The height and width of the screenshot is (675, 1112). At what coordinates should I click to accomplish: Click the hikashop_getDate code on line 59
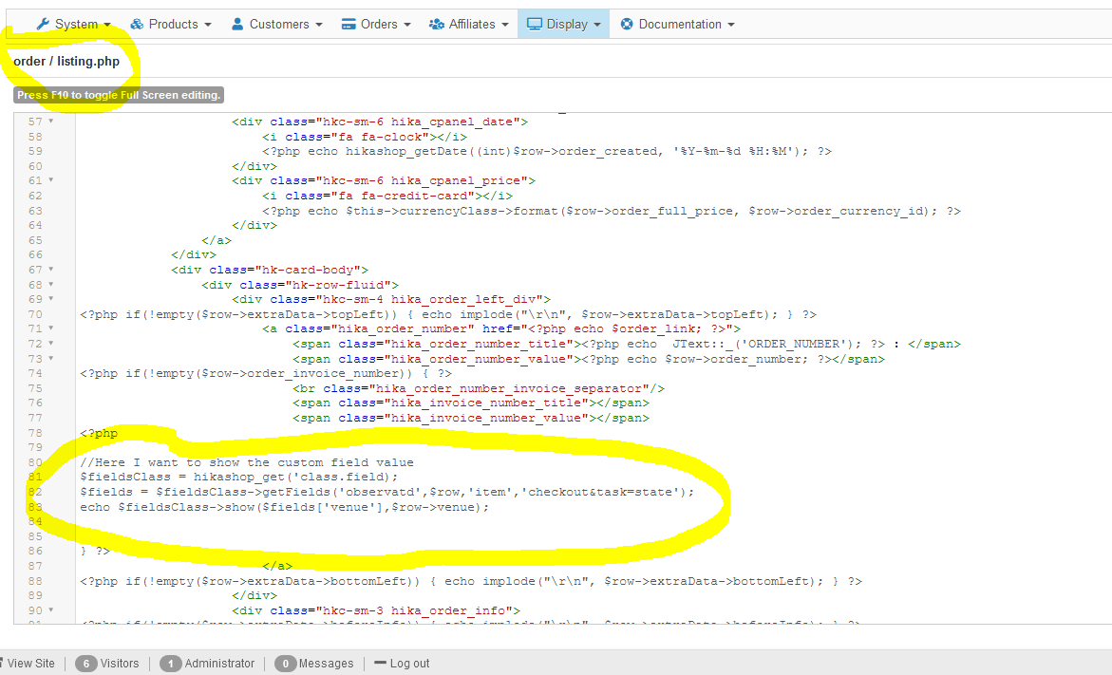[546, 151]
